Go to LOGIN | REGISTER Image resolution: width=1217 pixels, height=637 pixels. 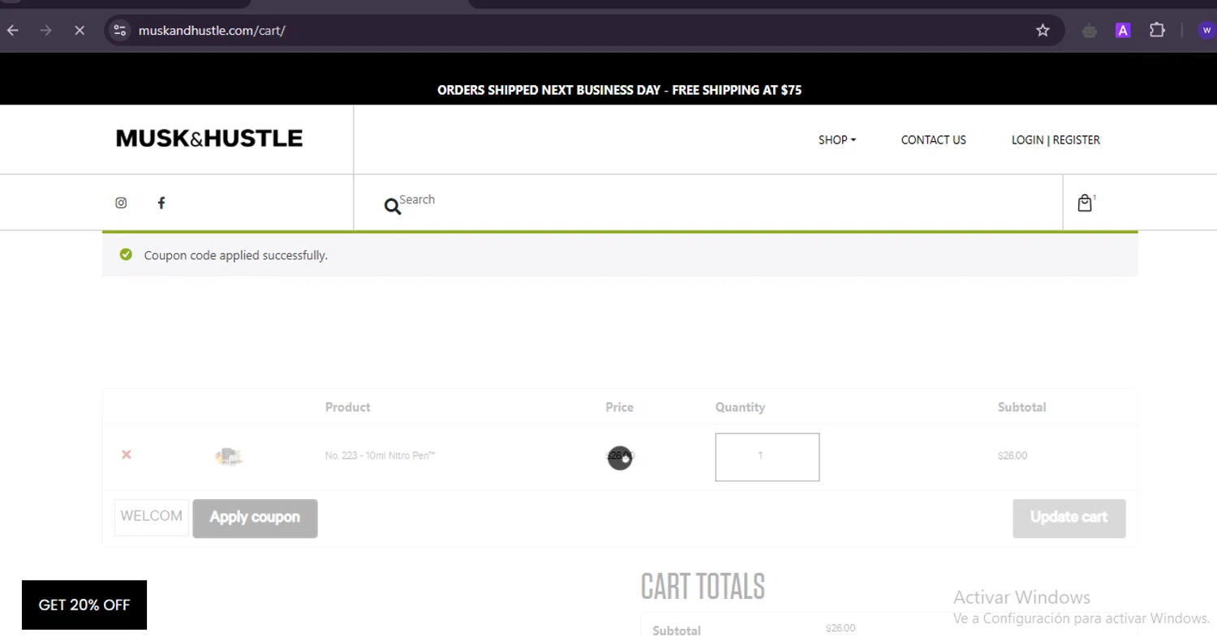pyautogui.click(x=1056, y=139)
